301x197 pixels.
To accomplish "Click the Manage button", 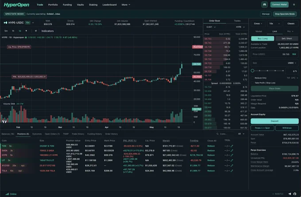I will (266, 14).
